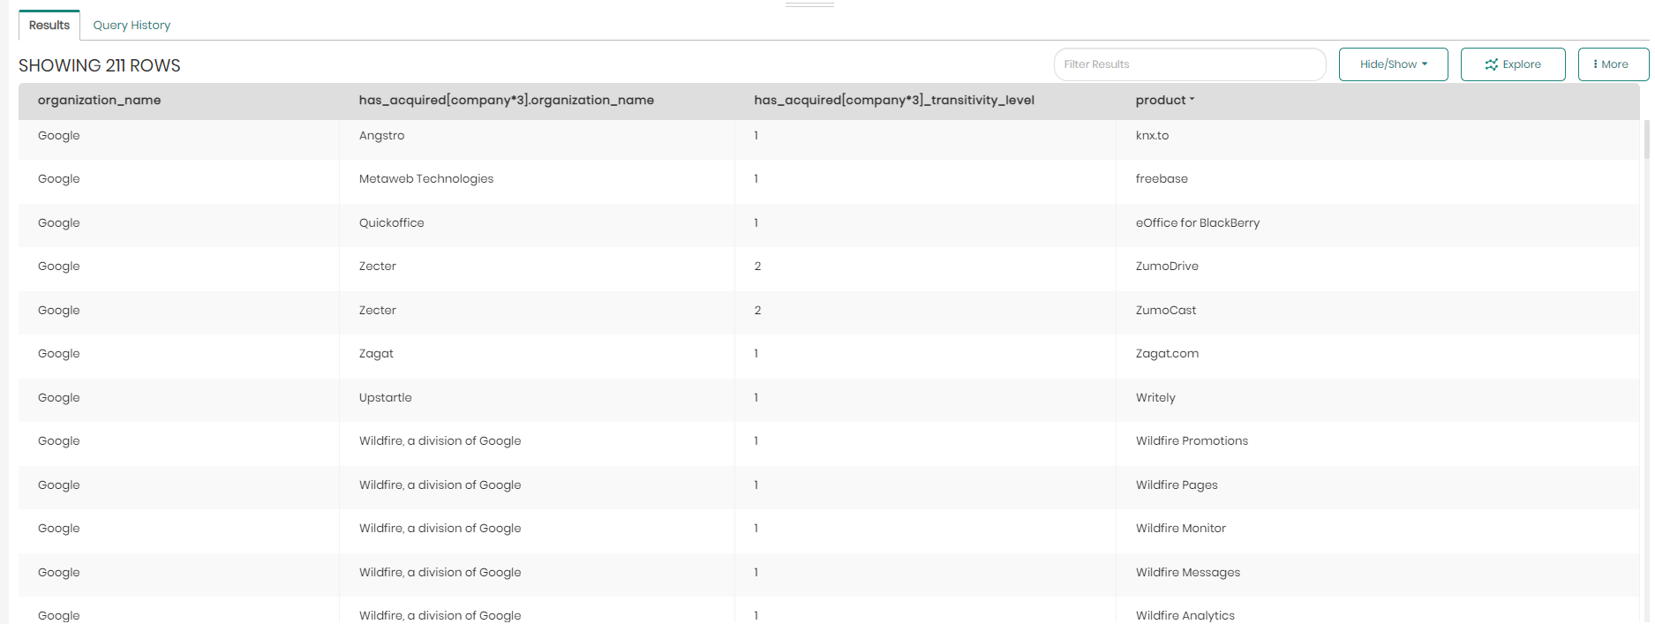Click the transitivity_level column header
This screenshot has height=624, width=1655.
point(893,100)
